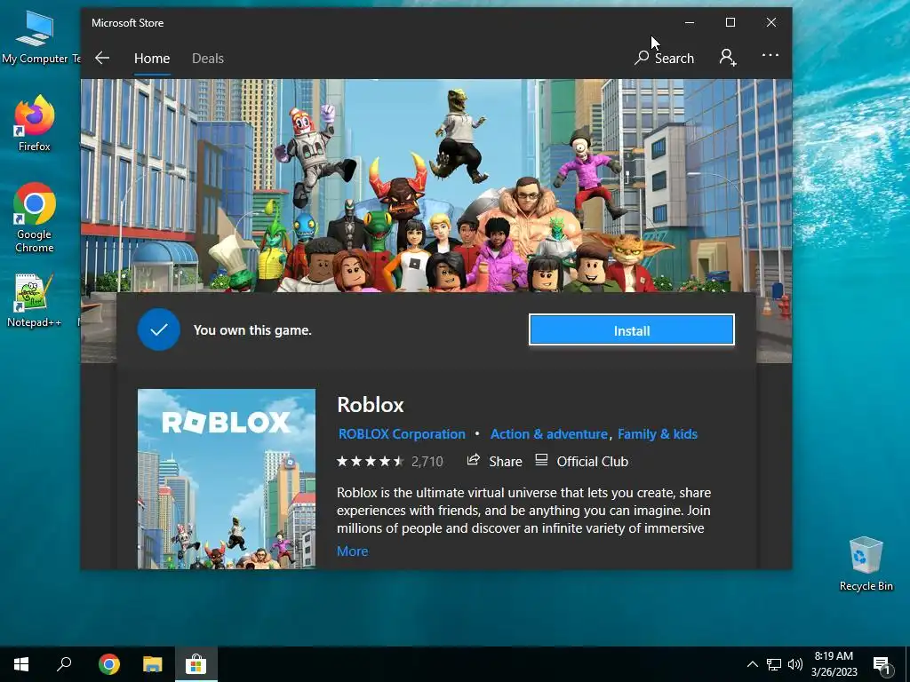Viewport: 910px width, 682px height.
Task: Open Chrome from the taskbar
Action: [x=108, y=664]
